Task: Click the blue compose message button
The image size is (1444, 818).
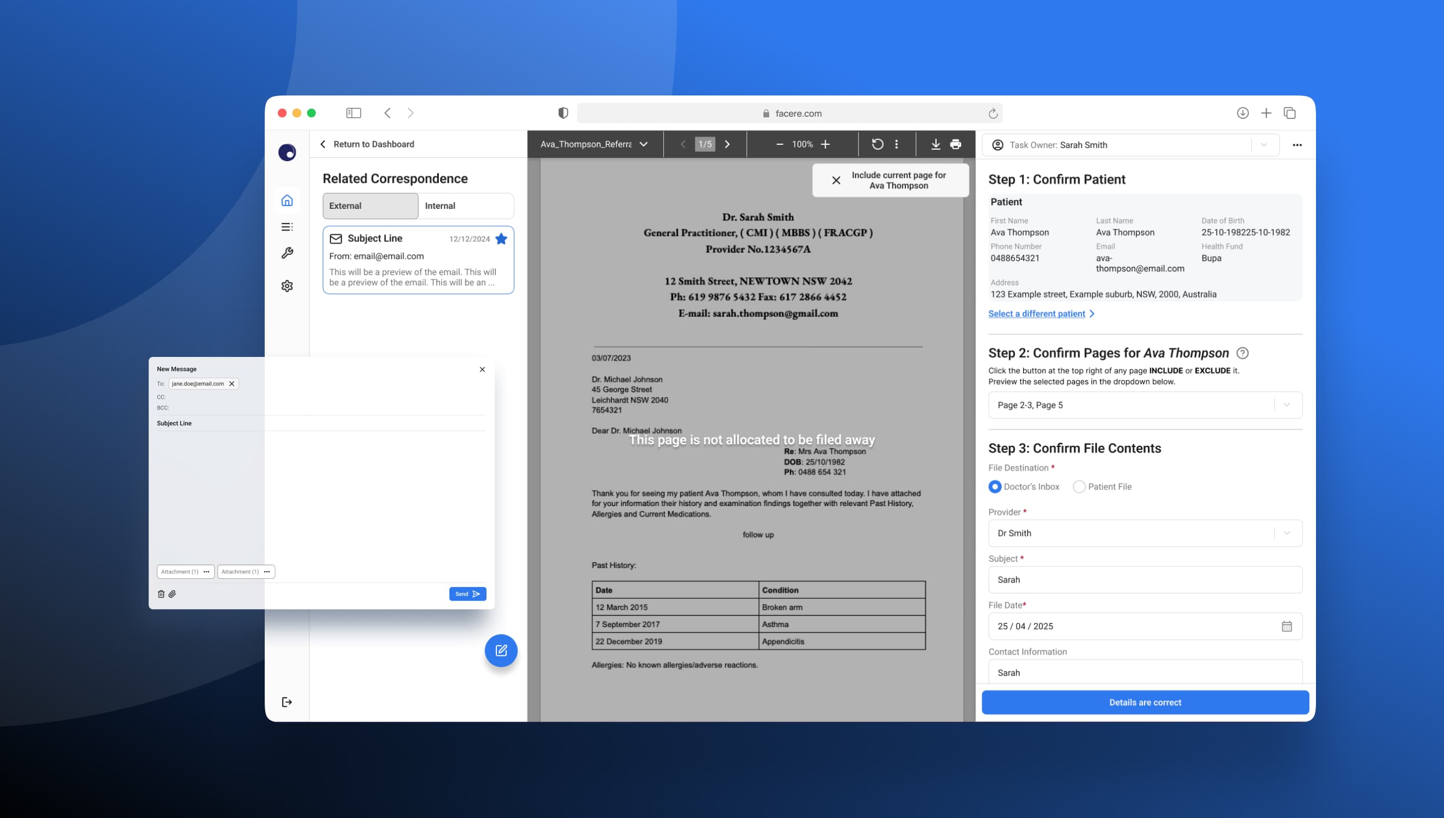Action: pyautogui.click(x=501, y=650)
